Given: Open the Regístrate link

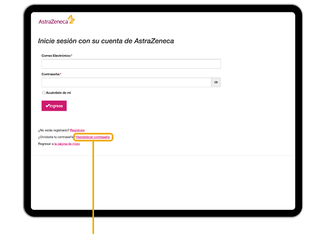Looking at the screenshot, I should coord(77,130).
